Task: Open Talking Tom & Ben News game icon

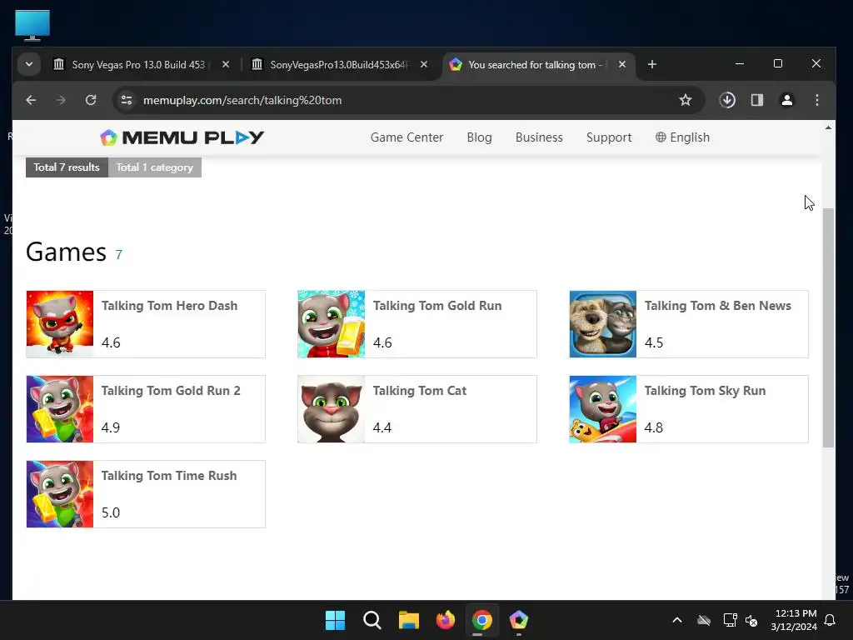Action: (603, 324)
